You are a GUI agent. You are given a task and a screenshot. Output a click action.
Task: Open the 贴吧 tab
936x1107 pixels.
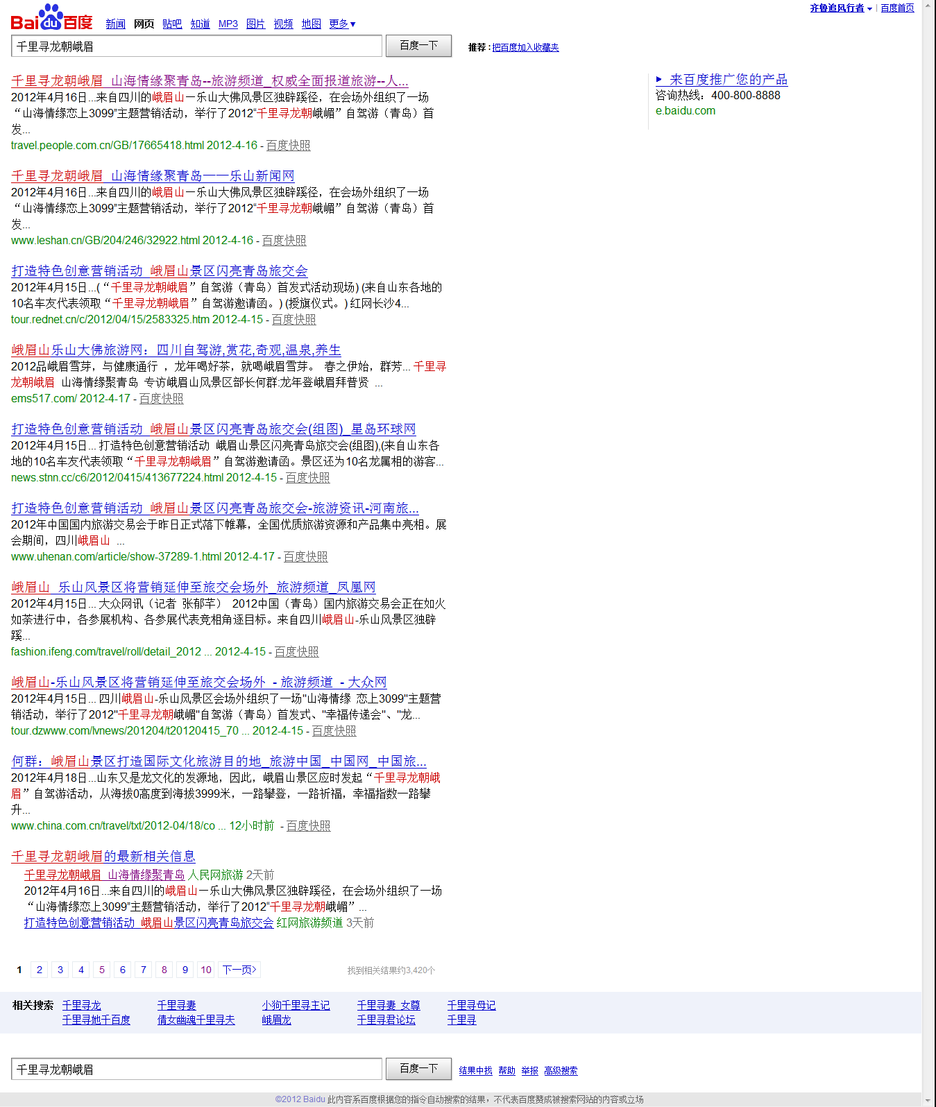tap(172, 24)
